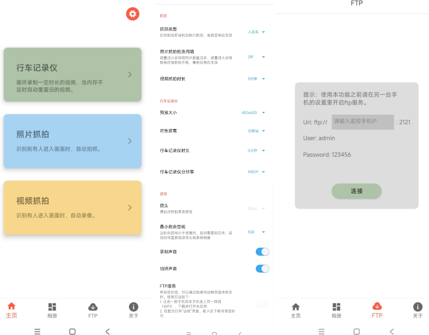Tap the Android home button
This screenshot has width=429, height=335.
click(72, 331)
